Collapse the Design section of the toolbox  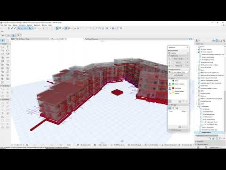tap(1, 44)
